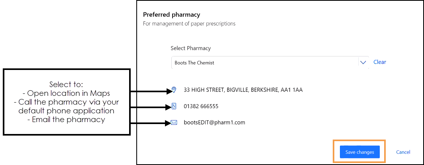Clear the selected pharmacy
The height and width of the screenshot is (165, 424).
coord(379,62)
